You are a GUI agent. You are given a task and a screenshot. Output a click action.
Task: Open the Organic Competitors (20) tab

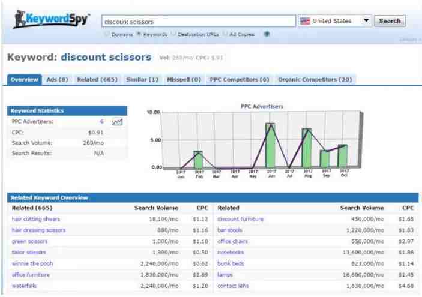[x=315, y=80]
